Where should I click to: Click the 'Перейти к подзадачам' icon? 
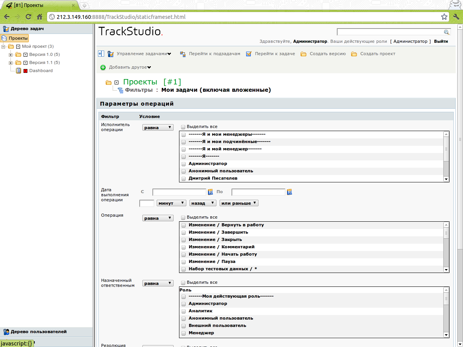coord(183,54)
